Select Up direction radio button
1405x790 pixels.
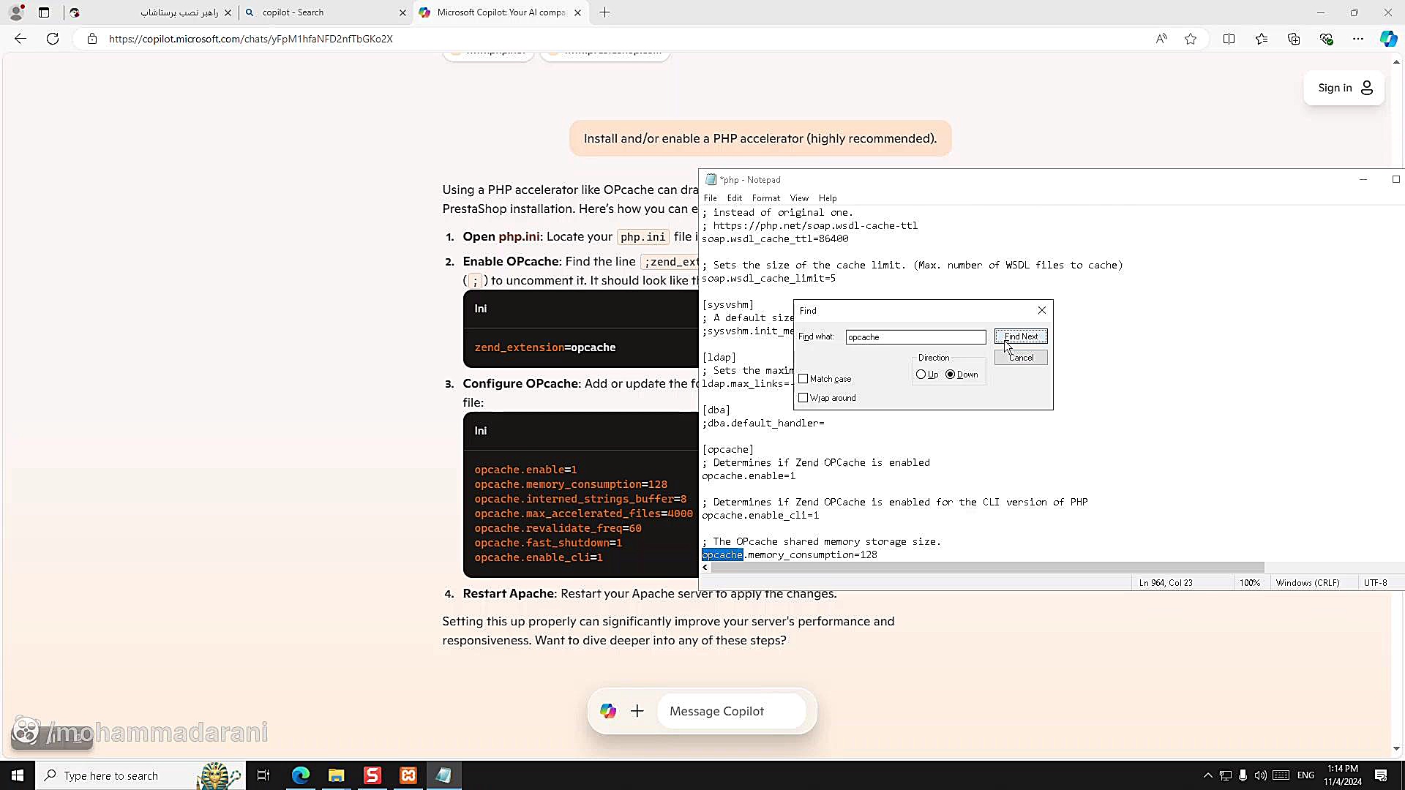(921, 375)
